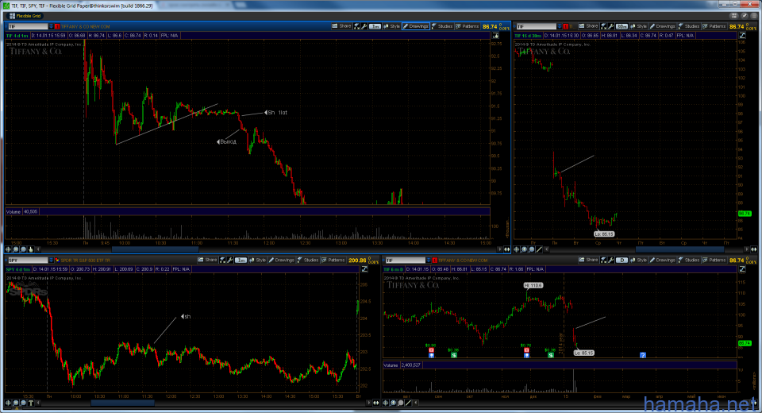Open the symbol dropdown in the top-left TIF 1m chart

tap(51, 26)
